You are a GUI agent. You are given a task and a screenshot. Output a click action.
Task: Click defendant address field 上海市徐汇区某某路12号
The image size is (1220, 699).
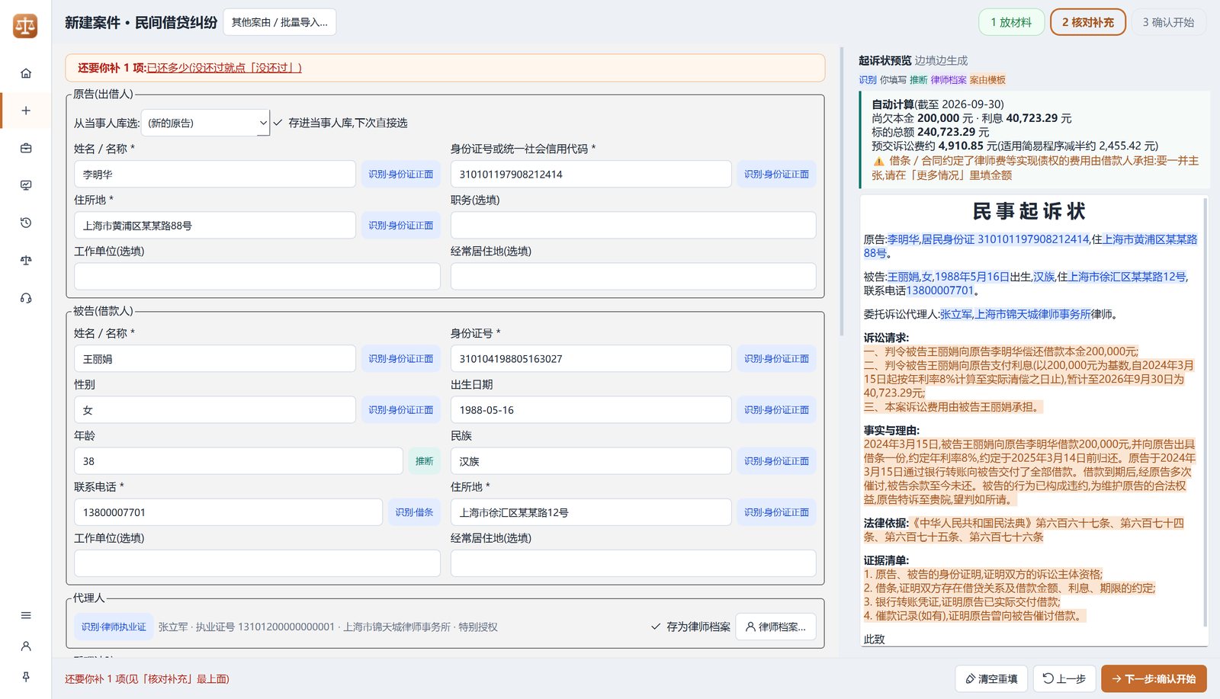pos(591,512)
